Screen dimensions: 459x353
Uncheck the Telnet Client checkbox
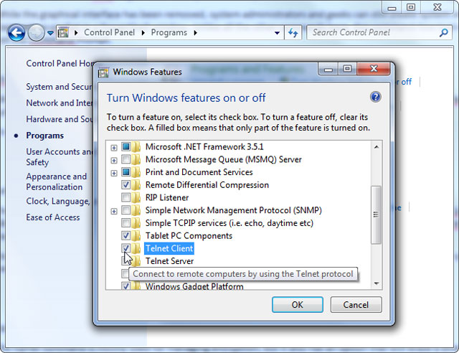[126, 248]
